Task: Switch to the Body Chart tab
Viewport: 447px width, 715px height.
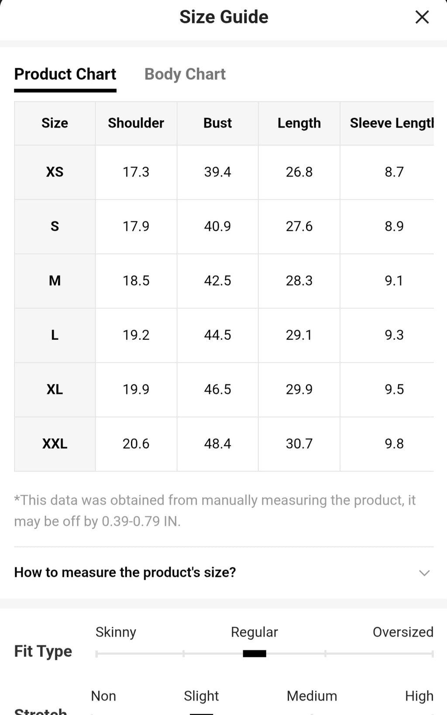Action: (185, 74)
